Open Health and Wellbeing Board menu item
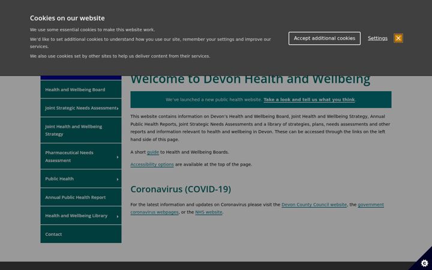Screen dimensions: 432x270 point(81,89)
